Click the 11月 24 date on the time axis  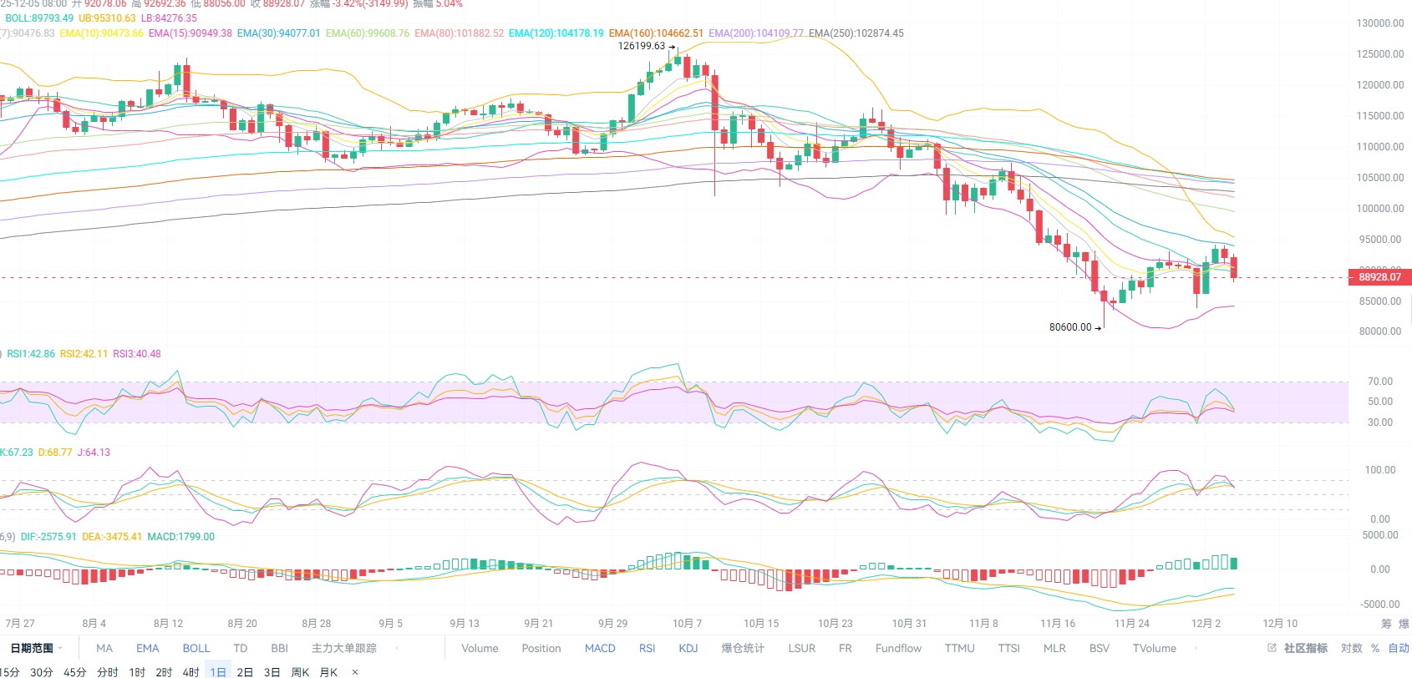[1131, 624]
